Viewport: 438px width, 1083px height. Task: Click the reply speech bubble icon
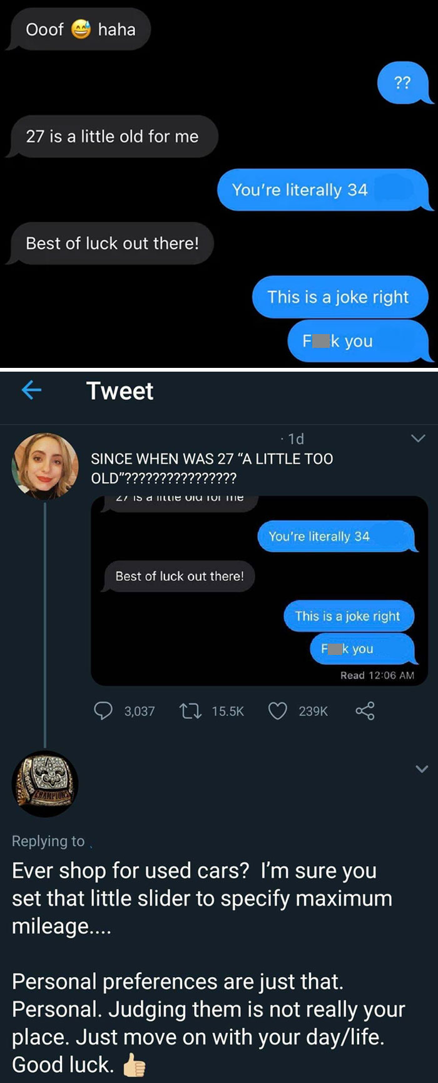click(103, 711)
